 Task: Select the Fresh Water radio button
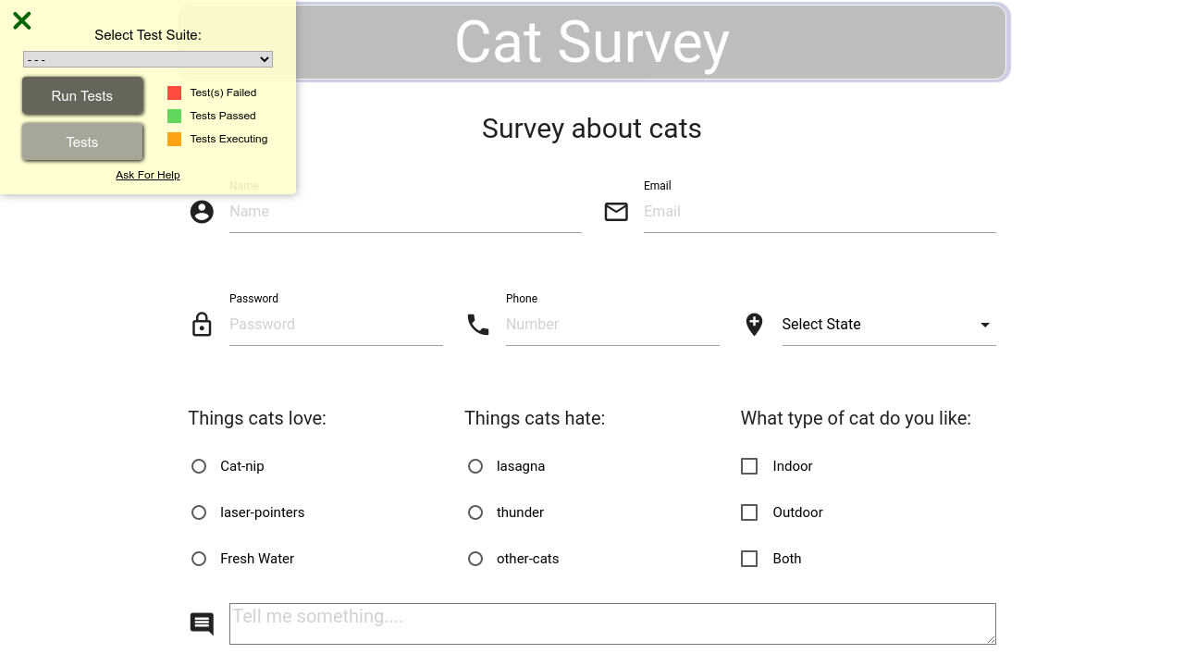199,559
